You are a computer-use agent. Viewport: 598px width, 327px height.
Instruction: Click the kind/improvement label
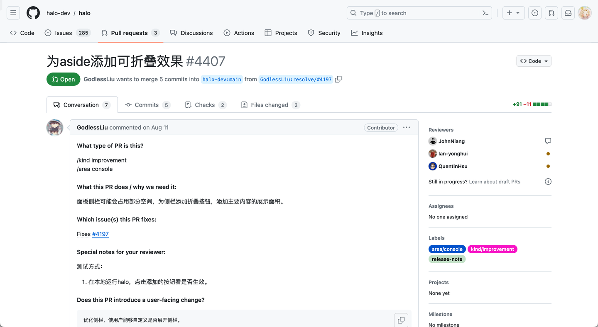click(x=493, y=249)
